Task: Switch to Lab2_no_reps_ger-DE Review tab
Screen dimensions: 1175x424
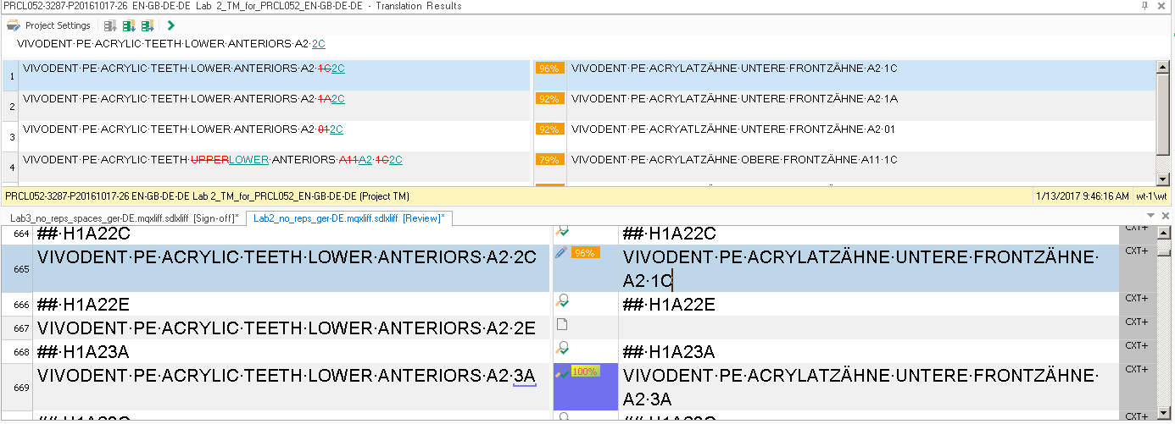Action: (349, 218)
